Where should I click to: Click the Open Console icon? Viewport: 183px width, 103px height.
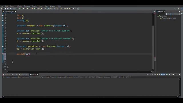pos(173,74)
